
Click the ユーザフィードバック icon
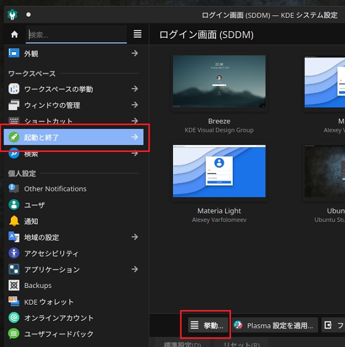[x=14, y=334]
